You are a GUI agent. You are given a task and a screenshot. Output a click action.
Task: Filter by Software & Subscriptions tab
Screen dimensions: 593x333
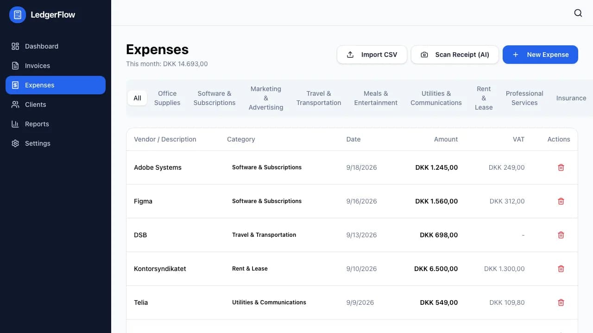tap(214, 98)
